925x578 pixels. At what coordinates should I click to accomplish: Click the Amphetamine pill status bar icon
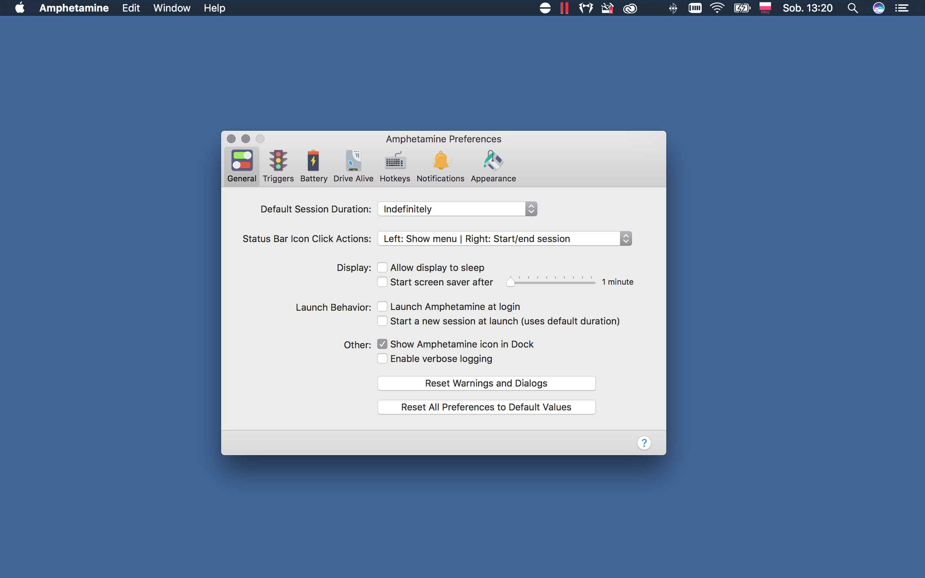545,8
